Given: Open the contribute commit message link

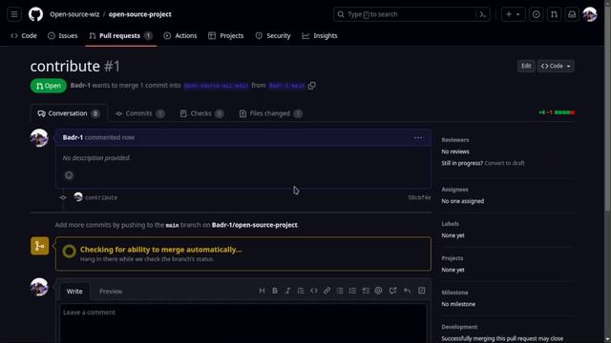Looking at the screenshot, I should click(101, 197).
